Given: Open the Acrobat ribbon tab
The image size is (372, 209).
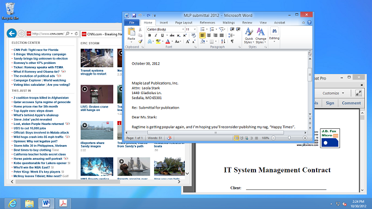Looking at the screenshot, I should 280,22.
